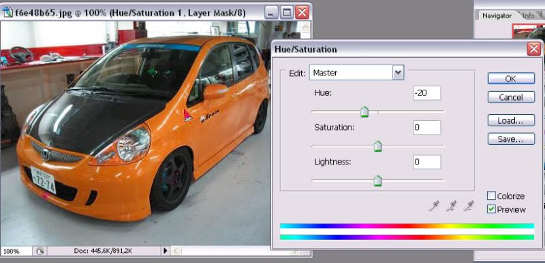545x263 pixels.
Task: Select the plain eyedropper tool
Action: tap(434, 206)
